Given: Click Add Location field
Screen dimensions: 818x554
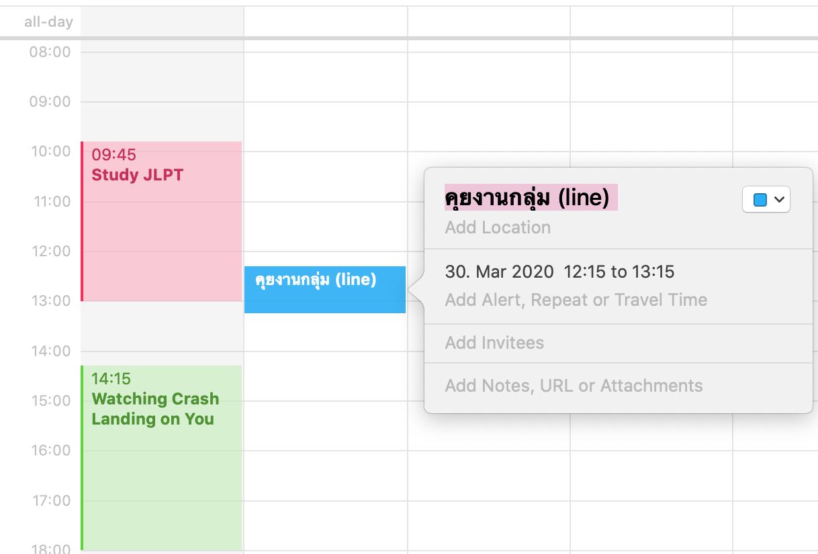Looking at the screenshot, I should pos(498,227).
